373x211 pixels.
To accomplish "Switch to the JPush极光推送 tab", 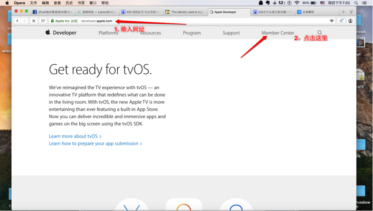I will [x=53, y=12].
